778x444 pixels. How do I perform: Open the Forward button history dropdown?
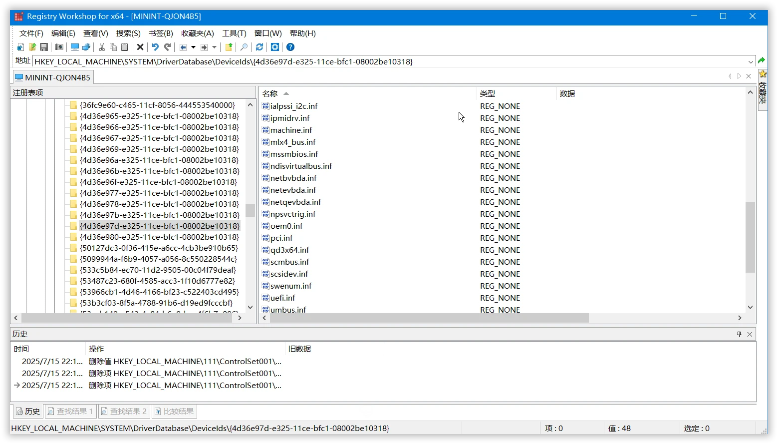[215, 47]
